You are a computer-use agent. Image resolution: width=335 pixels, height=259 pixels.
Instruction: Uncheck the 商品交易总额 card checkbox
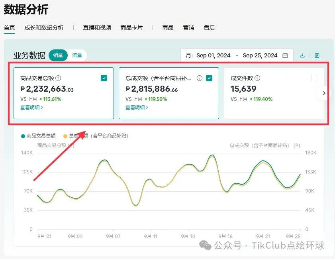click(x=104, y=78)
